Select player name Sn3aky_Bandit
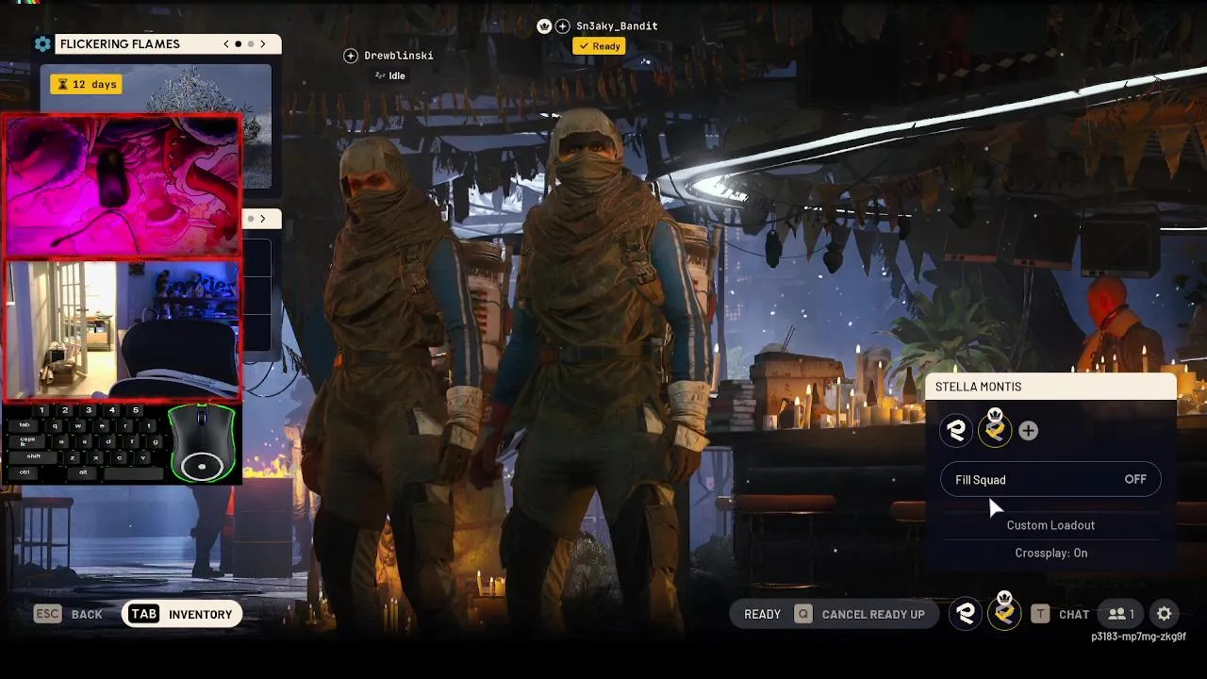Image resolution: width=1207 pixels, height=679 pixels. click(x=617, y=26)
